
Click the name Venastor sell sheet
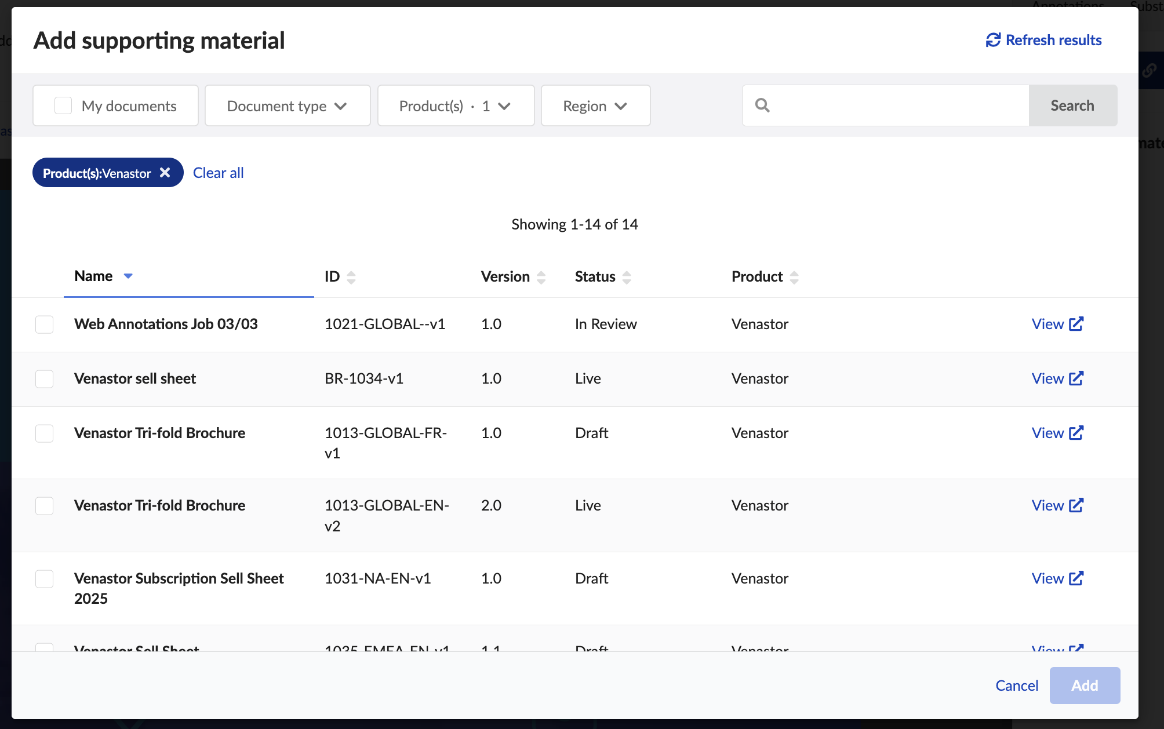[x=135, y=378]
